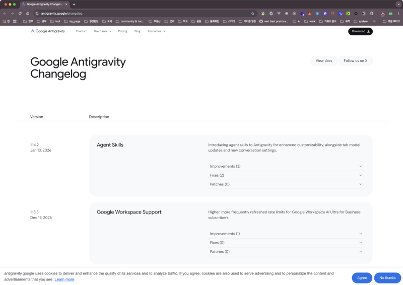Click the Google Antigravity Changelog title

78,68
